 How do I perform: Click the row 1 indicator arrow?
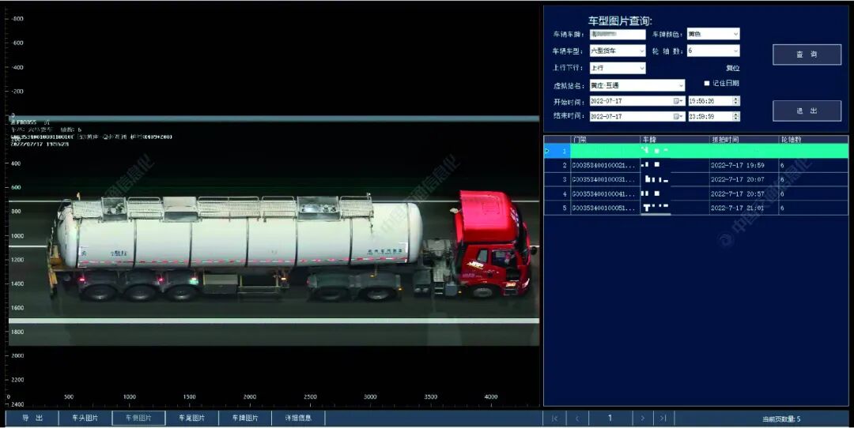[547, 151]
